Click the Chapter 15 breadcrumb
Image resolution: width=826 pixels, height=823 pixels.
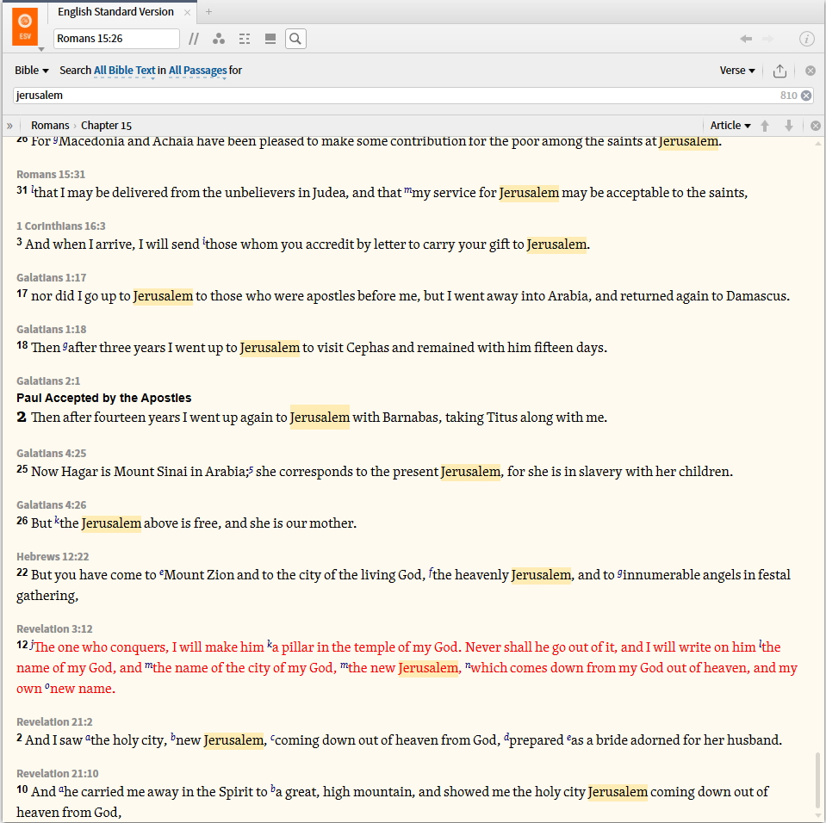107,126
